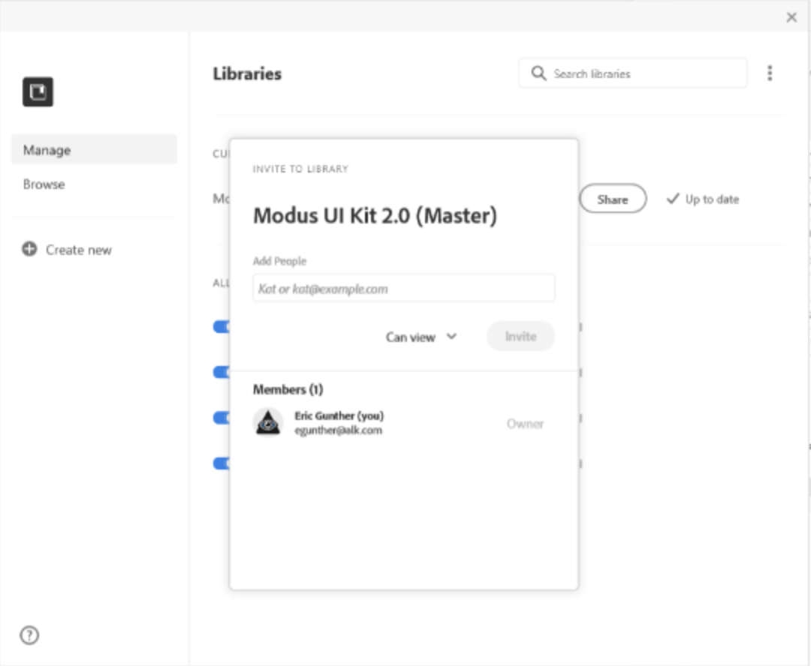Open the three-dot more options menu

[x=770, y=73]
